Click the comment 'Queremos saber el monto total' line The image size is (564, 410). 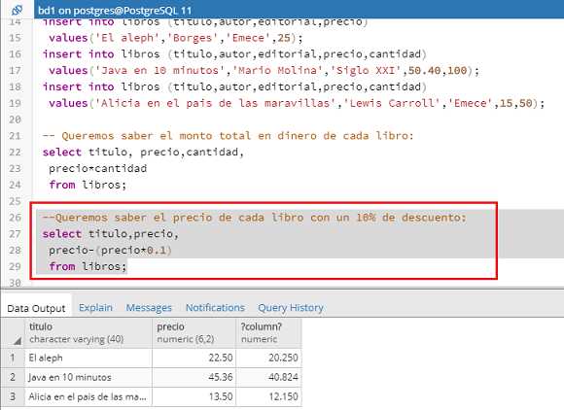(229, 136)
